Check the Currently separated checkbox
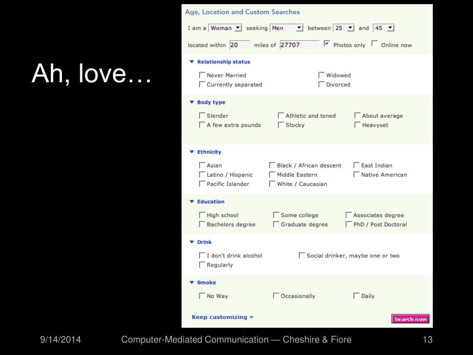The height and width of the screenshot is (355, 473). tap(202, 84)
